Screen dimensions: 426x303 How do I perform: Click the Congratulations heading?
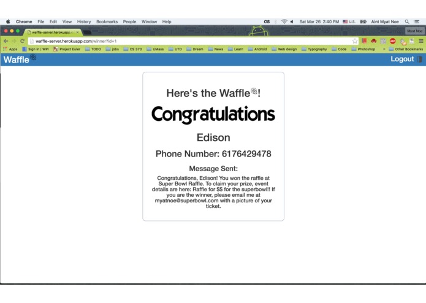pyautogui.click(x=213, y=115)
